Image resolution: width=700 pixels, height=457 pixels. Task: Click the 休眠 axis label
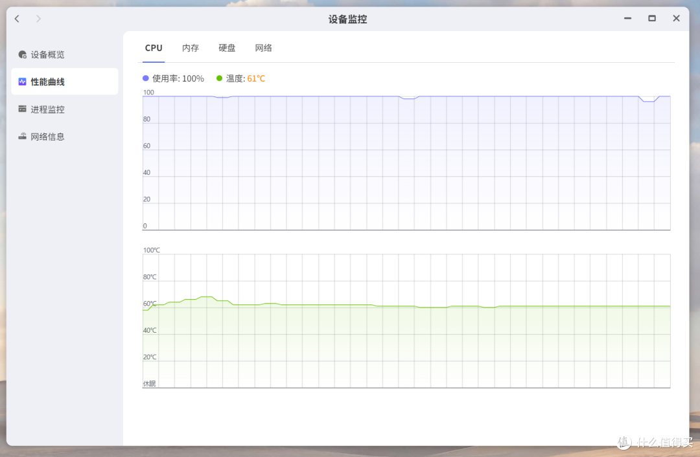[149, 383]
